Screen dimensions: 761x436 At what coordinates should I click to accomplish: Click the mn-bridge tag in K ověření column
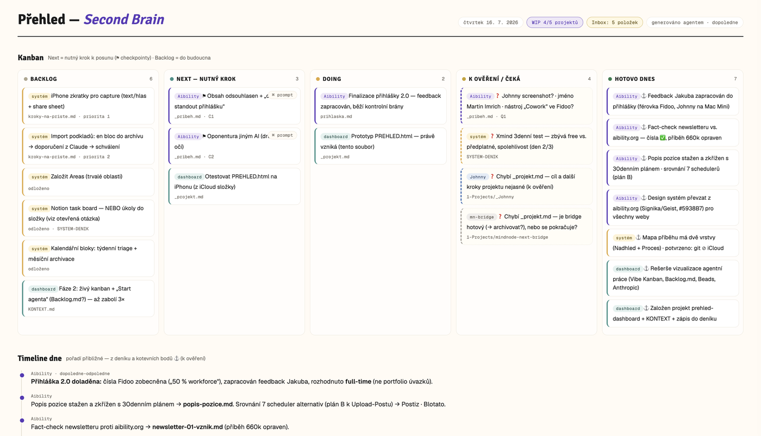point(482,217)
